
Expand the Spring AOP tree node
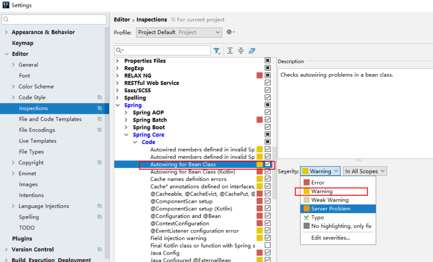pos(126,113)
